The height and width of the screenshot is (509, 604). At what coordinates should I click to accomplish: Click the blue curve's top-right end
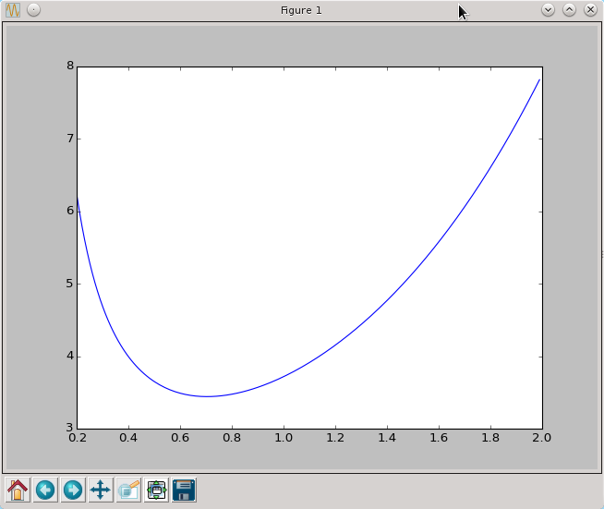[x=539, y=80]
